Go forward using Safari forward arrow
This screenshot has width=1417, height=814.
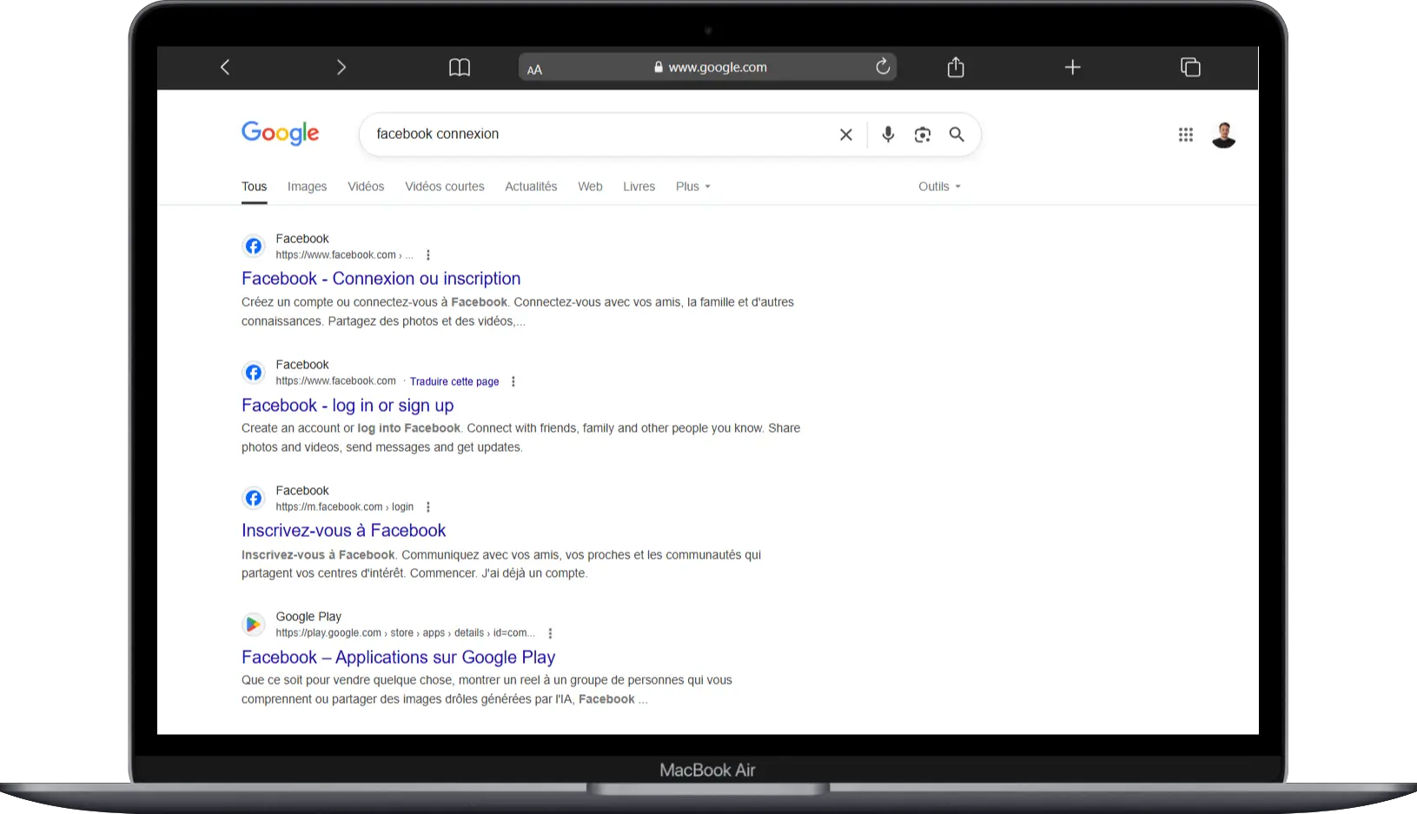(x=341, y=67)
